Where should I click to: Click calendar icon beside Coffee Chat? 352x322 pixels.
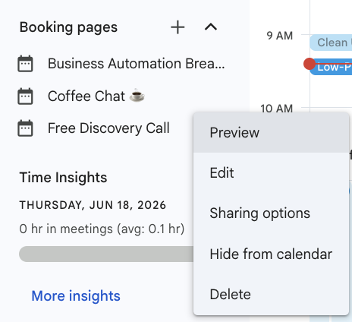click(x=25, y=96)
